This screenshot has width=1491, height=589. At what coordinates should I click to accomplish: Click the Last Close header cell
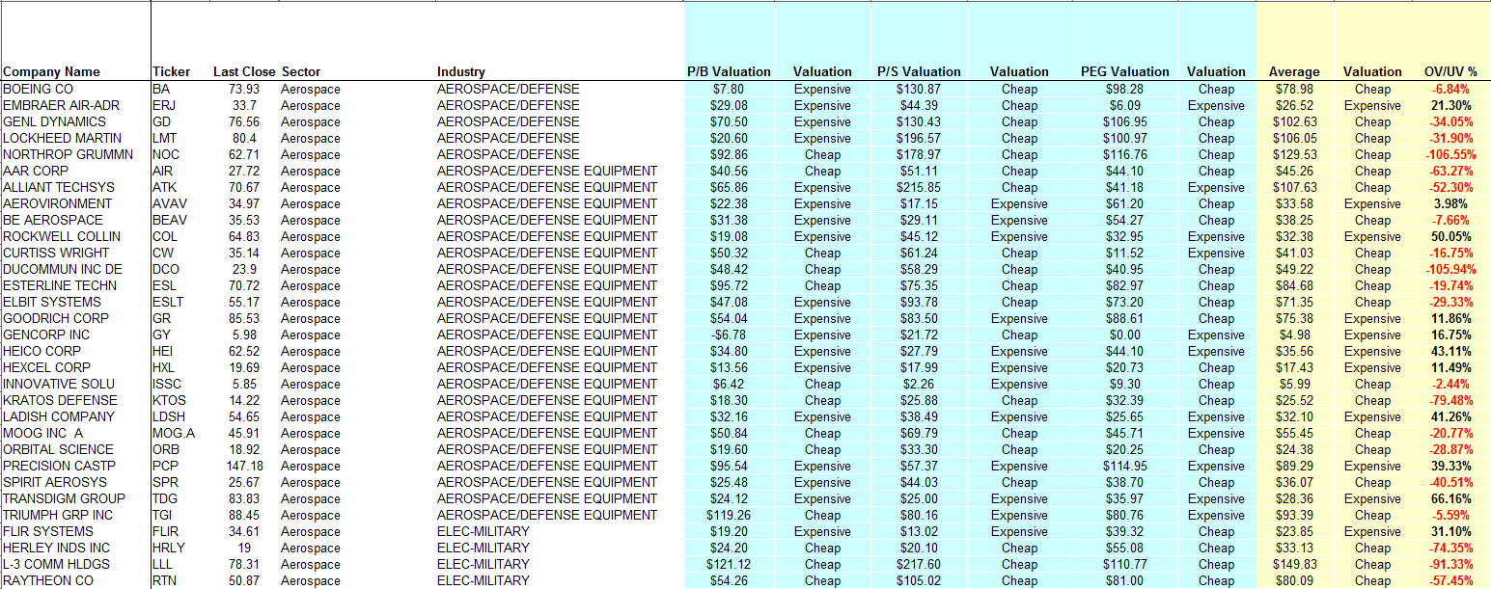[244, 71]
